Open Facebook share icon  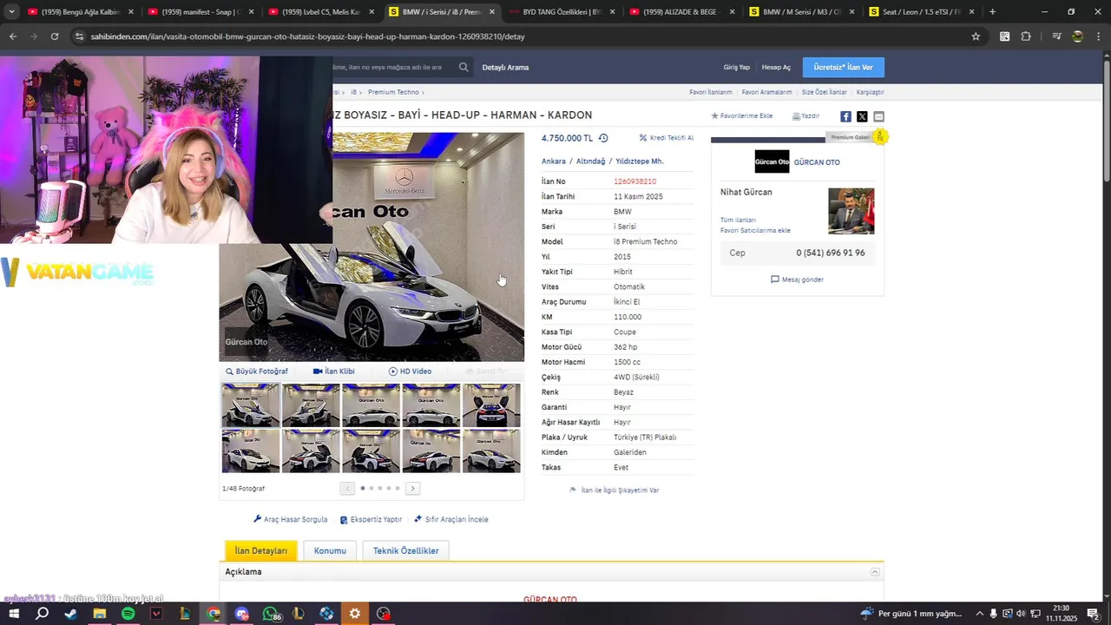845,116
